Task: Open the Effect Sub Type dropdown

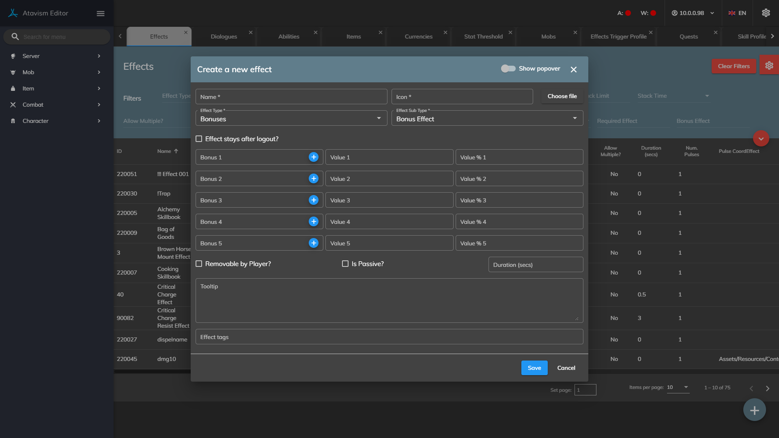Action: tap(487, 118)
